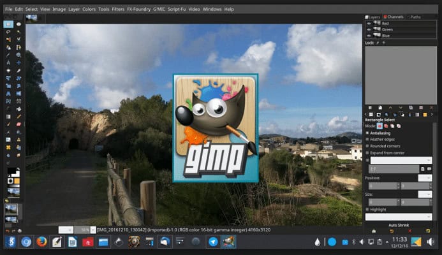
Task: Click the Intersect selection mode icon
Action: [x=399, y=126]
